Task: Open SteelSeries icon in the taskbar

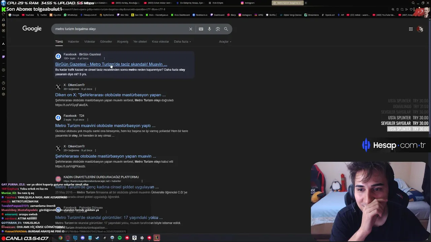Action: (142, 238)
